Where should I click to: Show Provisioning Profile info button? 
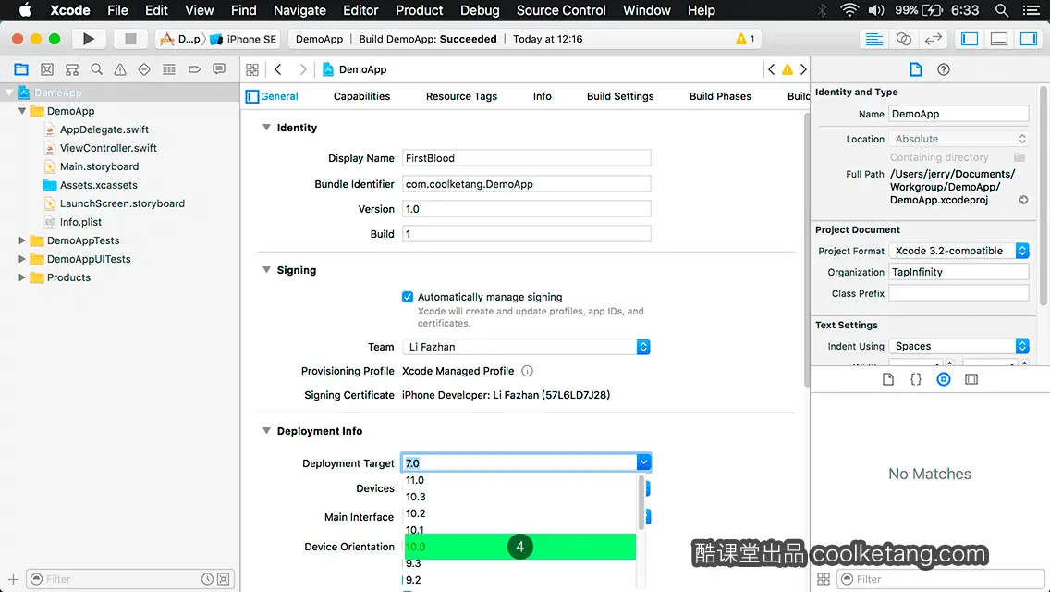[x=527, y=371]
